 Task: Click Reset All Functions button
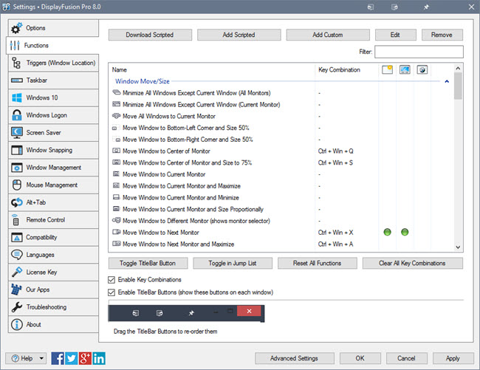pyautogui.click(x=318, y=263)
